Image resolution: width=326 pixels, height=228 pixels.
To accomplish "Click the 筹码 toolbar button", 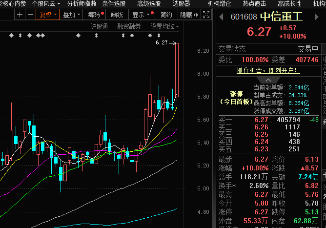I will (x=95, y=15).
